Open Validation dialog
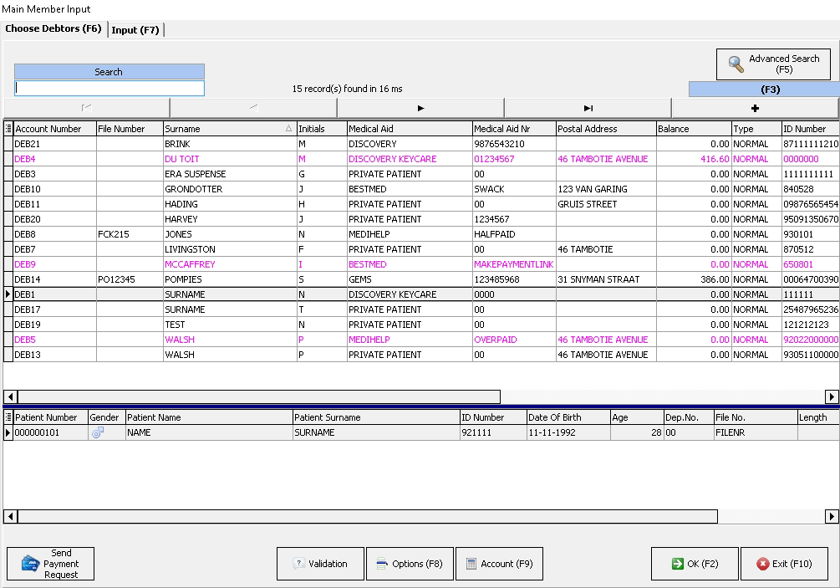840x588 pixels. click(320, 564)
